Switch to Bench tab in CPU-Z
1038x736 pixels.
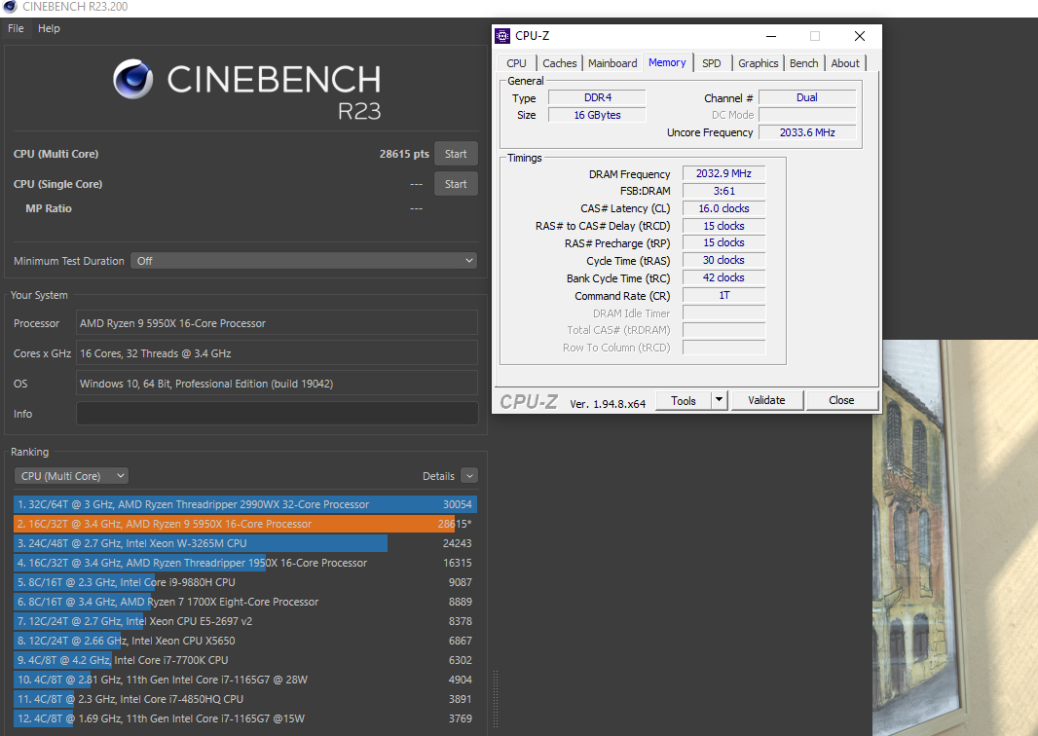[803, 63]
